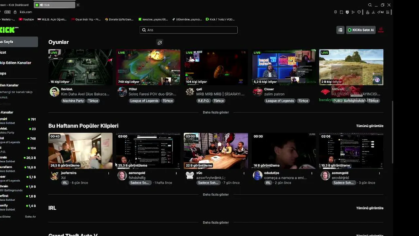
Task: Play xQc 03:00 clip thumbnail
Action: tap(216, 151)
